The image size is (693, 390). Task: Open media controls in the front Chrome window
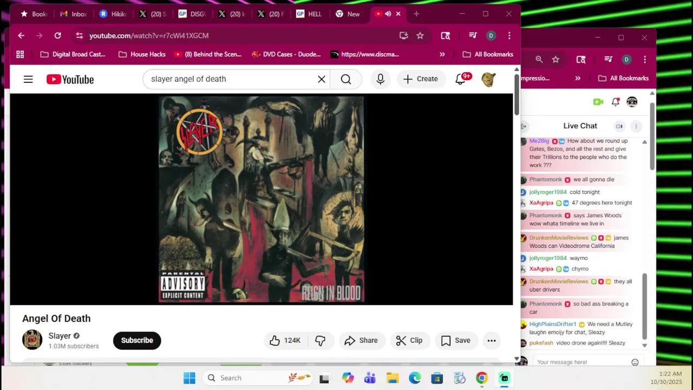tap(473, 35)
